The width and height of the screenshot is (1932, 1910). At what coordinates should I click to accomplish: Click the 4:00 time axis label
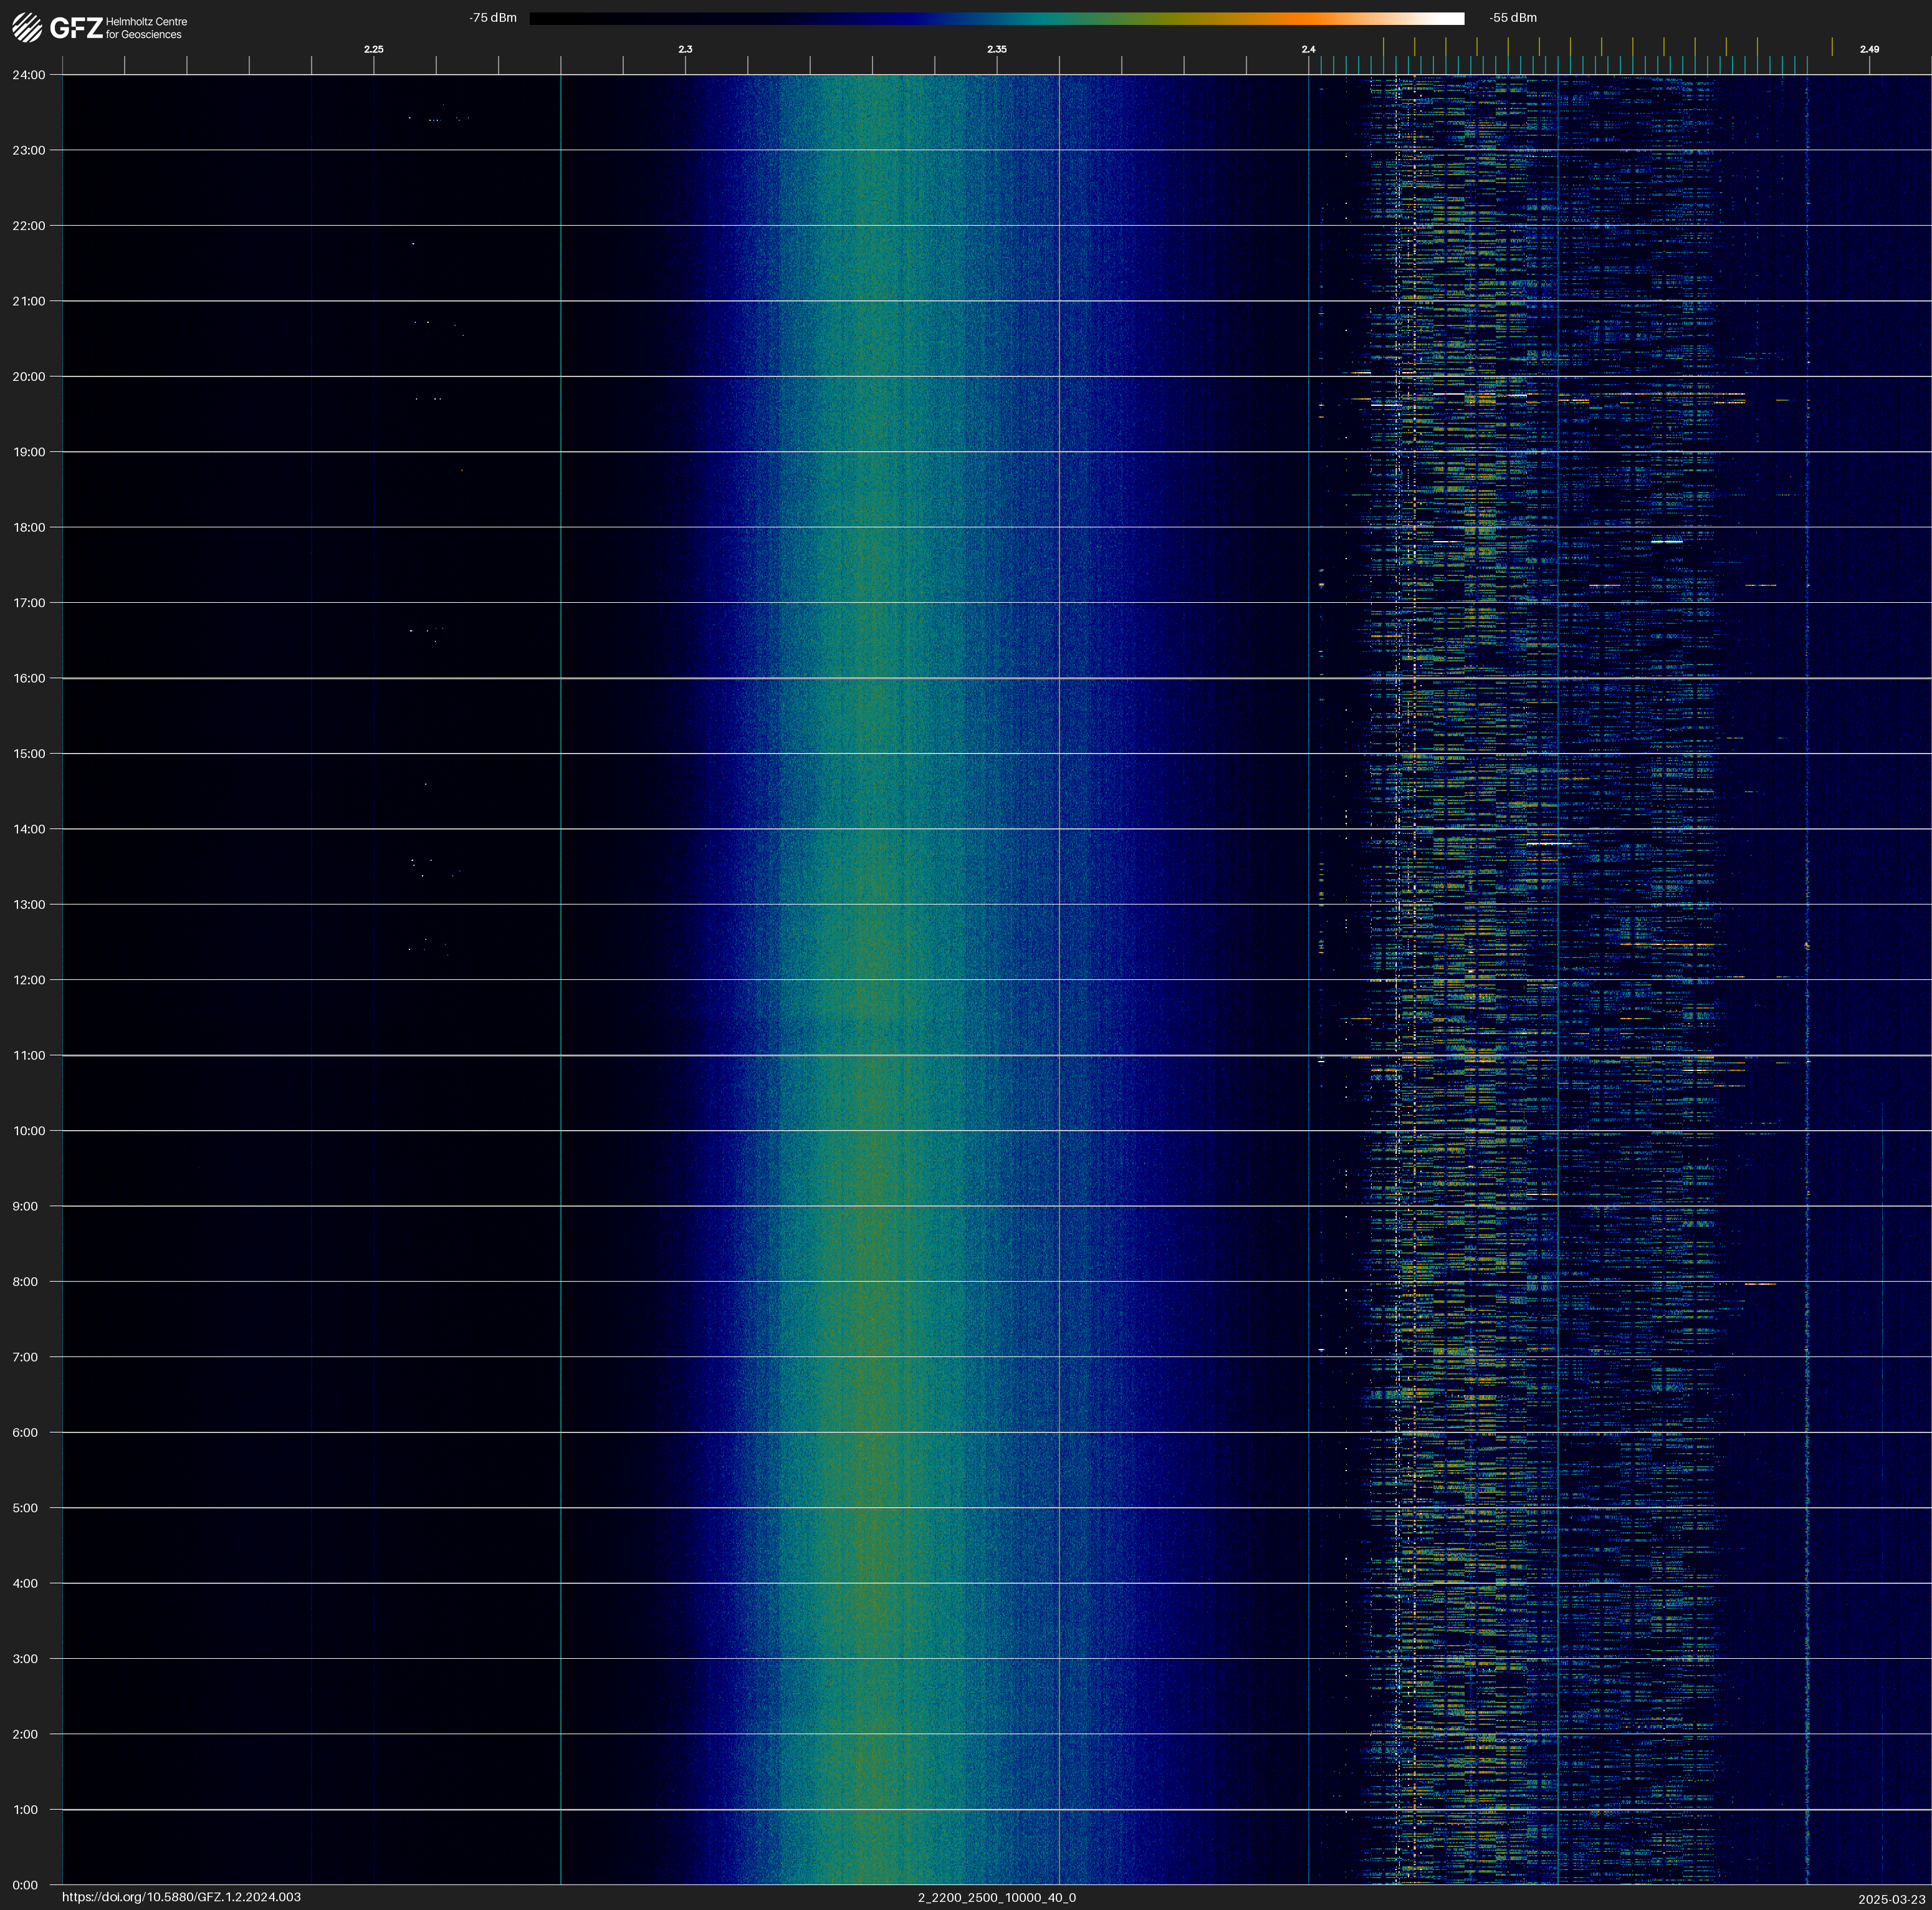pyautogui.click(x=25, y=1583)
